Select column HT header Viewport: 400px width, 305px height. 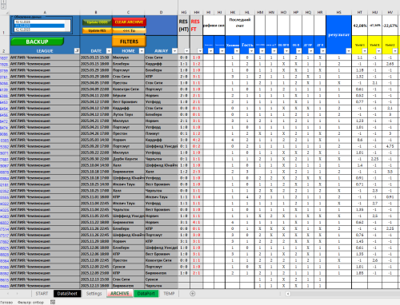pos(359,12)
